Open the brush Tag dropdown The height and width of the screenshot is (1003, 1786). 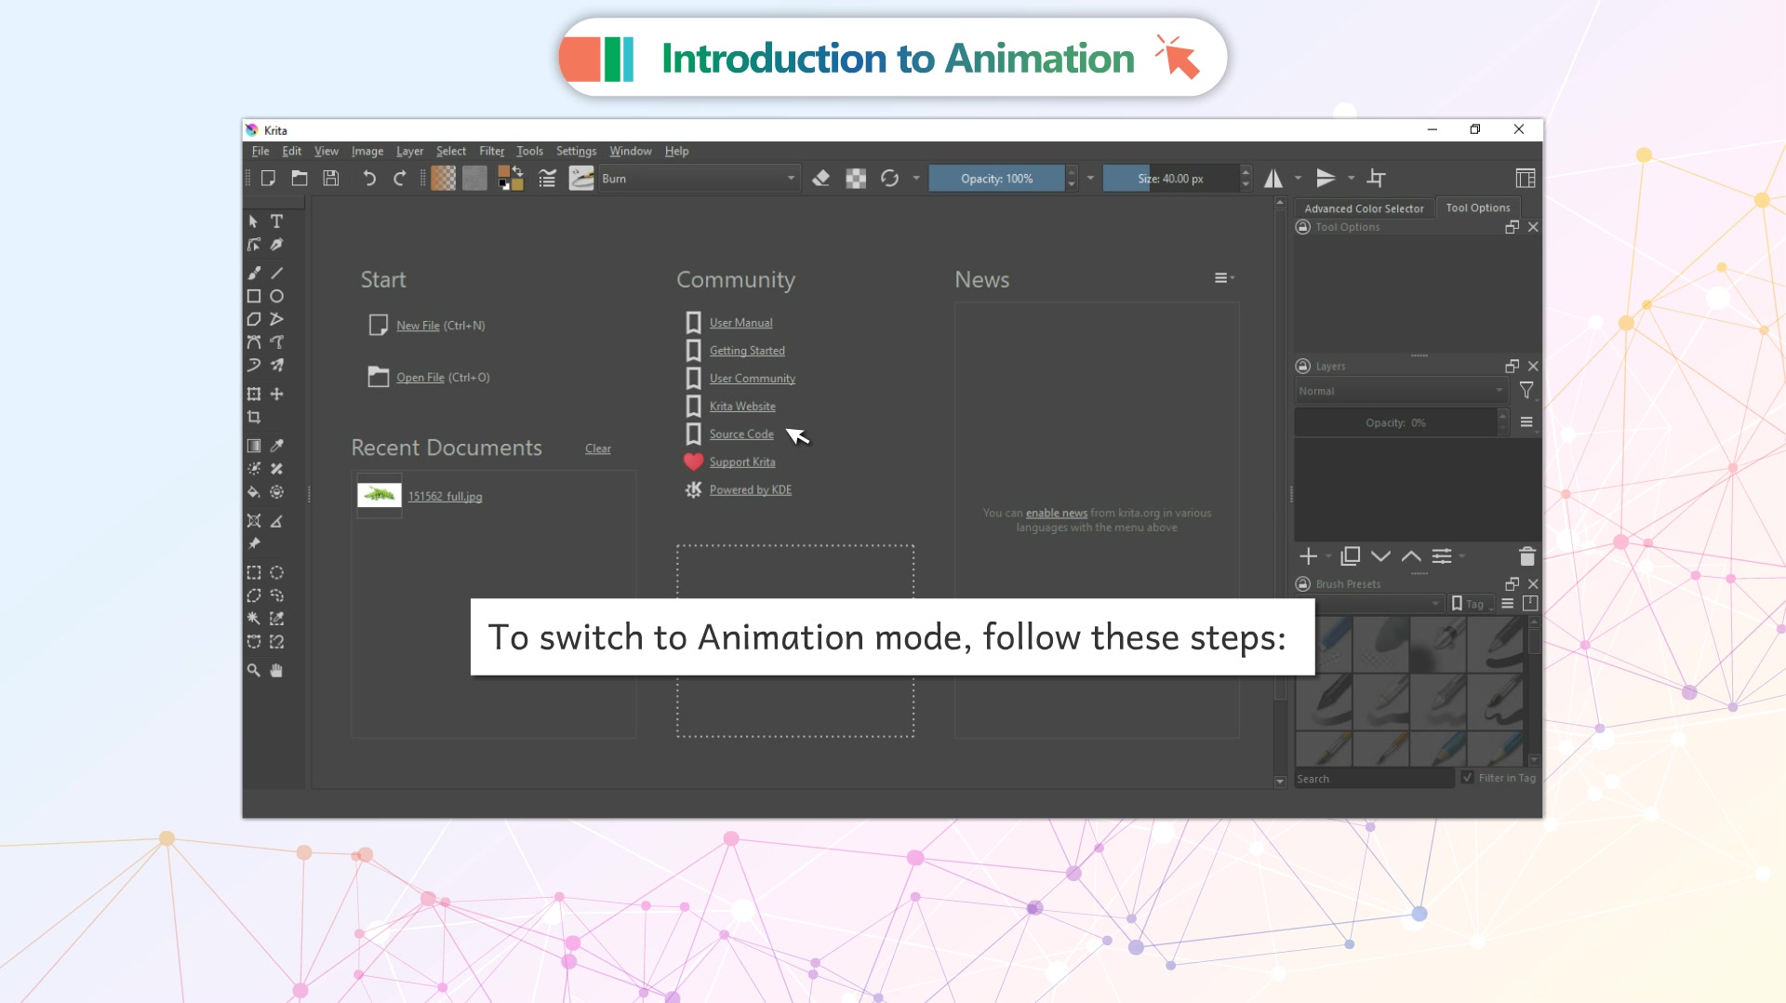(x=1473, y=604)
